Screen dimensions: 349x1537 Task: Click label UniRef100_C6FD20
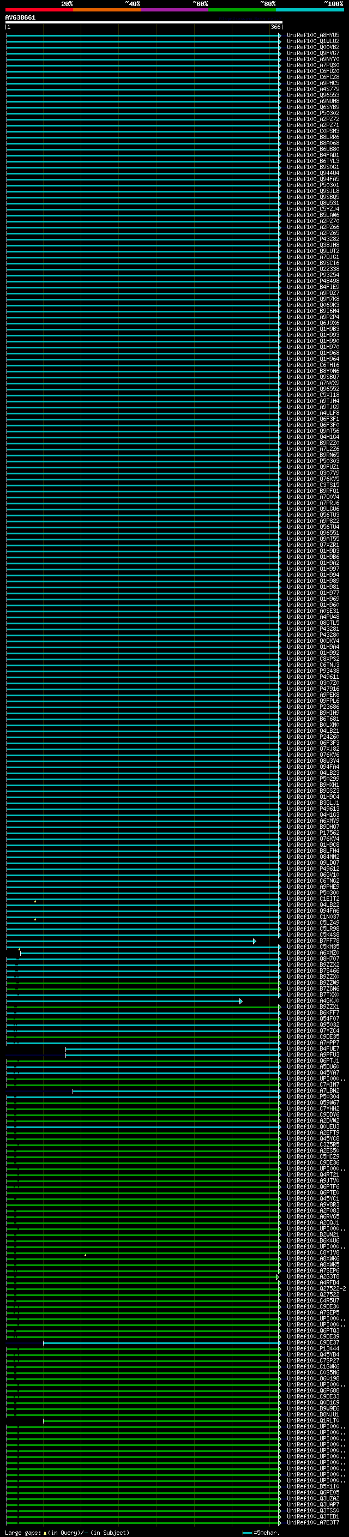[x=312, y=71]
